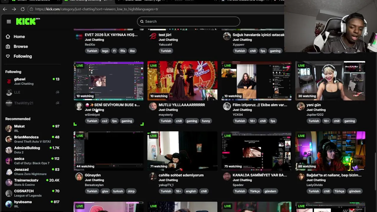Go back with browser back arrow

(5, 9)
